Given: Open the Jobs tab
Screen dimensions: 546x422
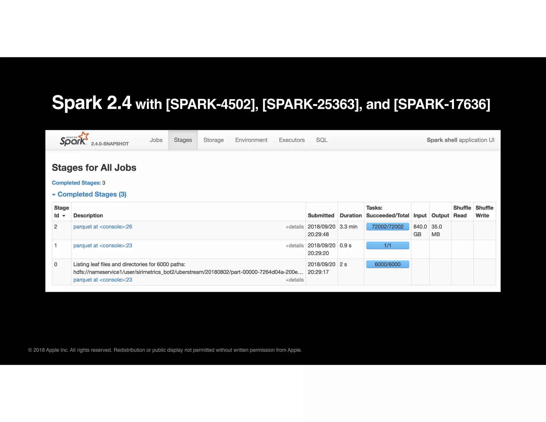Looking at the screenshot, I should click(156, 140).
